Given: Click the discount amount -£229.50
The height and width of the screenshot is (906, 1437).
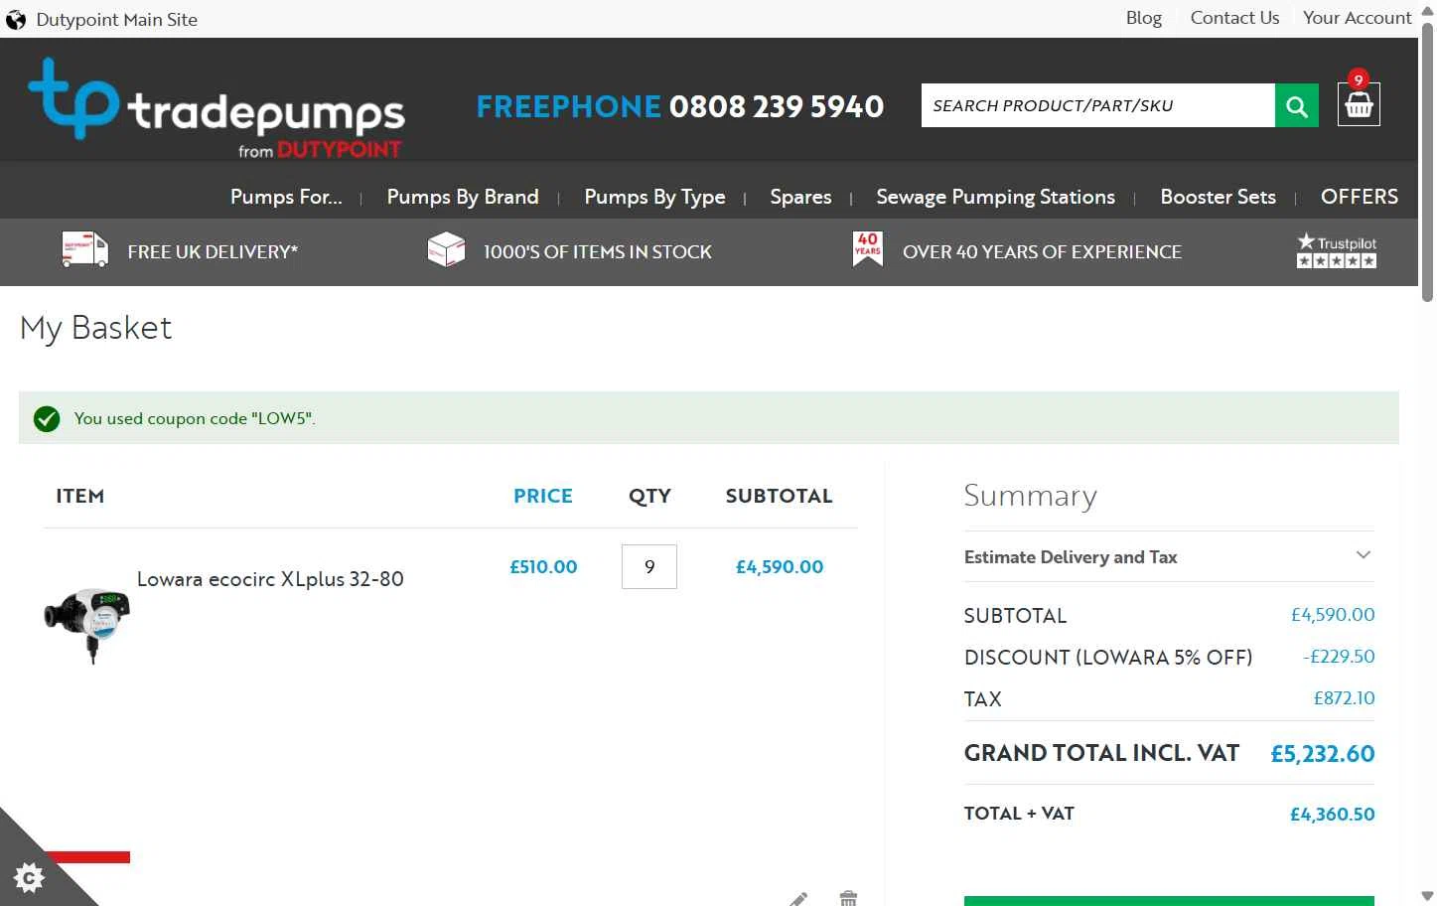Looking at the screenshot, I should [x=1339, y=657].
